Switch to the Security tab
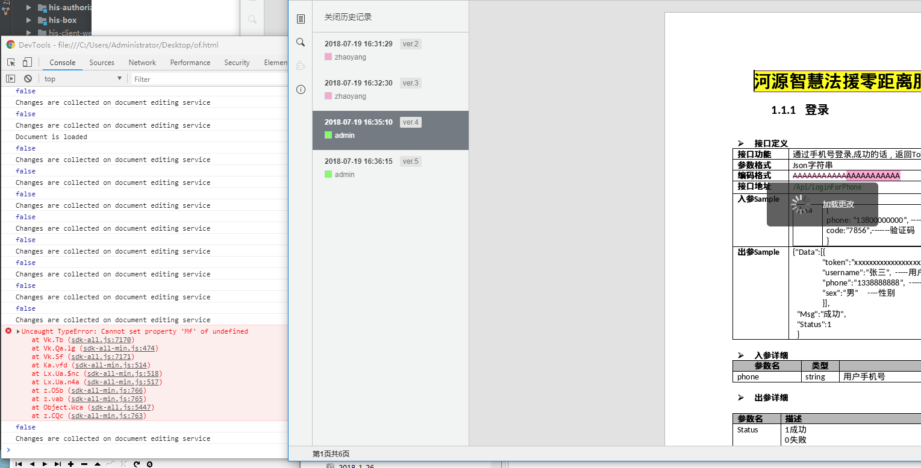The width and height of the screenshot is (921, 468). tap(237, 62)
